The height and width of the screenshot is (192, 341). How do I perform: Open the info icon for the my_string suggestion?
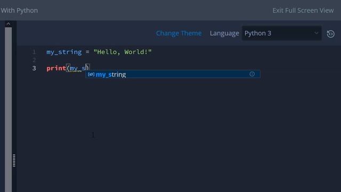tap(252, 74)
